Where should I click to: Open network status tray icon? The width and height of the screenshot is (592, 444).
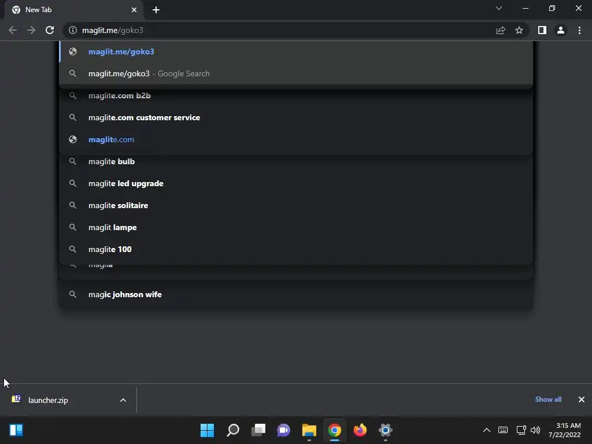tap(521, 430)
